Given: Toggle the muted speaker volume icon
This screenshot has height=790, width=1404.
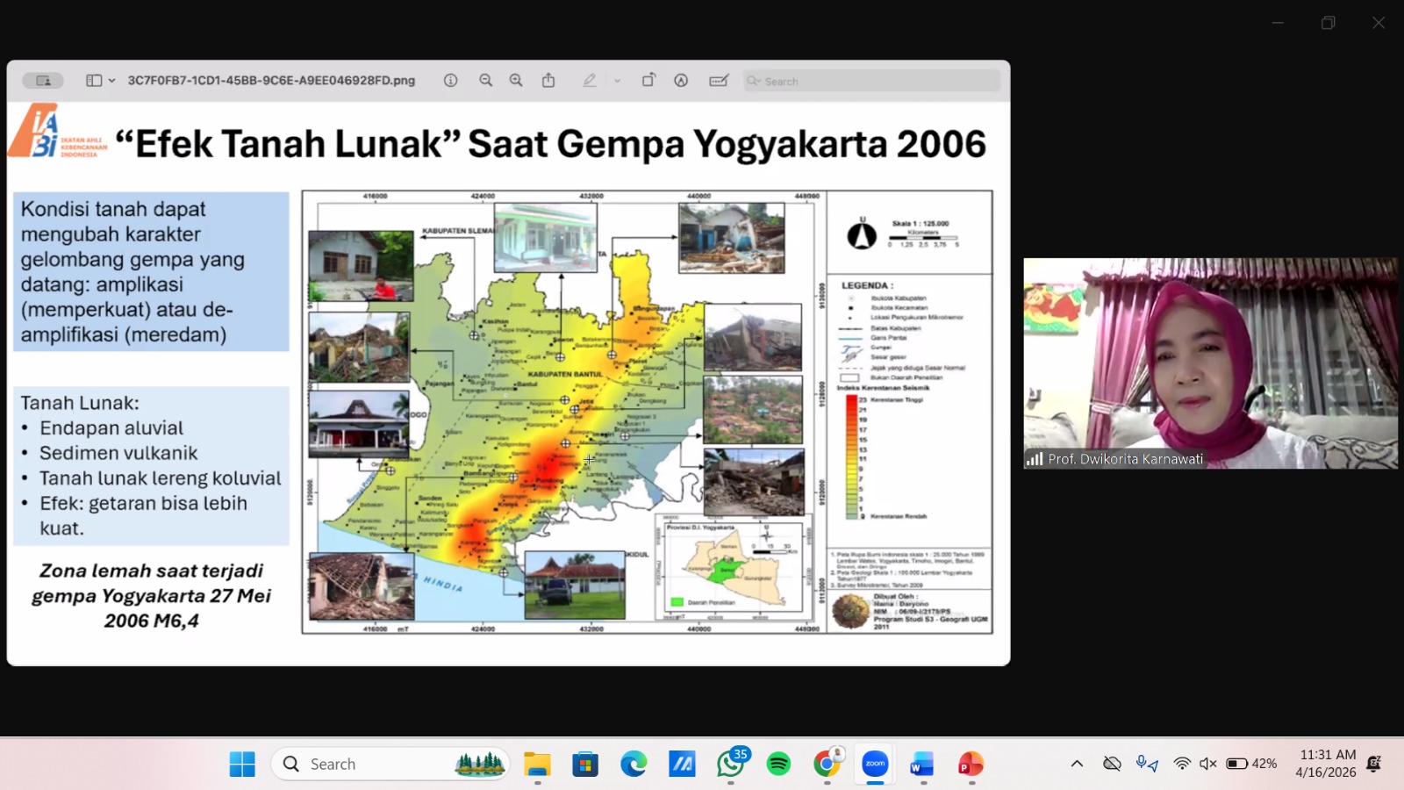Looking at the screenshot, I should 1207,764.
